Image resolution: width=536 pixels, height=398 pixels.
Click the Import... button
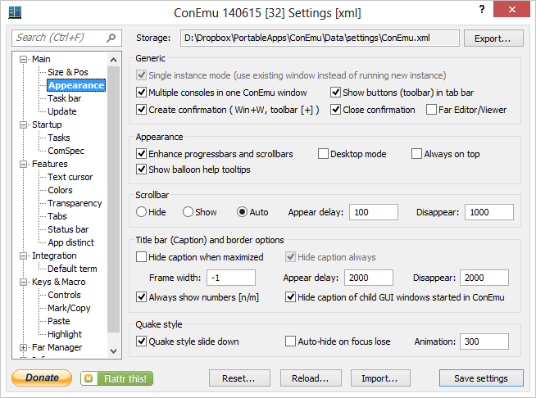tap(380, 378)
